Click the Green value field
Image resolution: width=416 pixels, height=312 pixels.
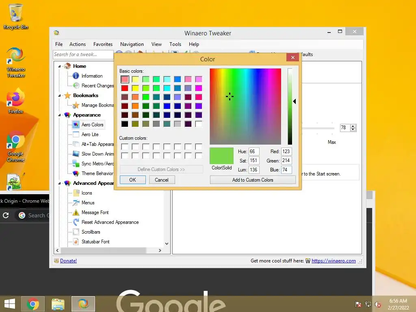(x=286, y=160)
